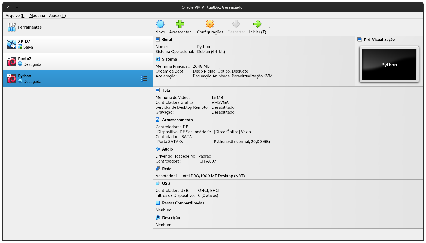Screen dimensions: 426x243
Task: Click the USB section icon
Action: click(x=157, y=183)
